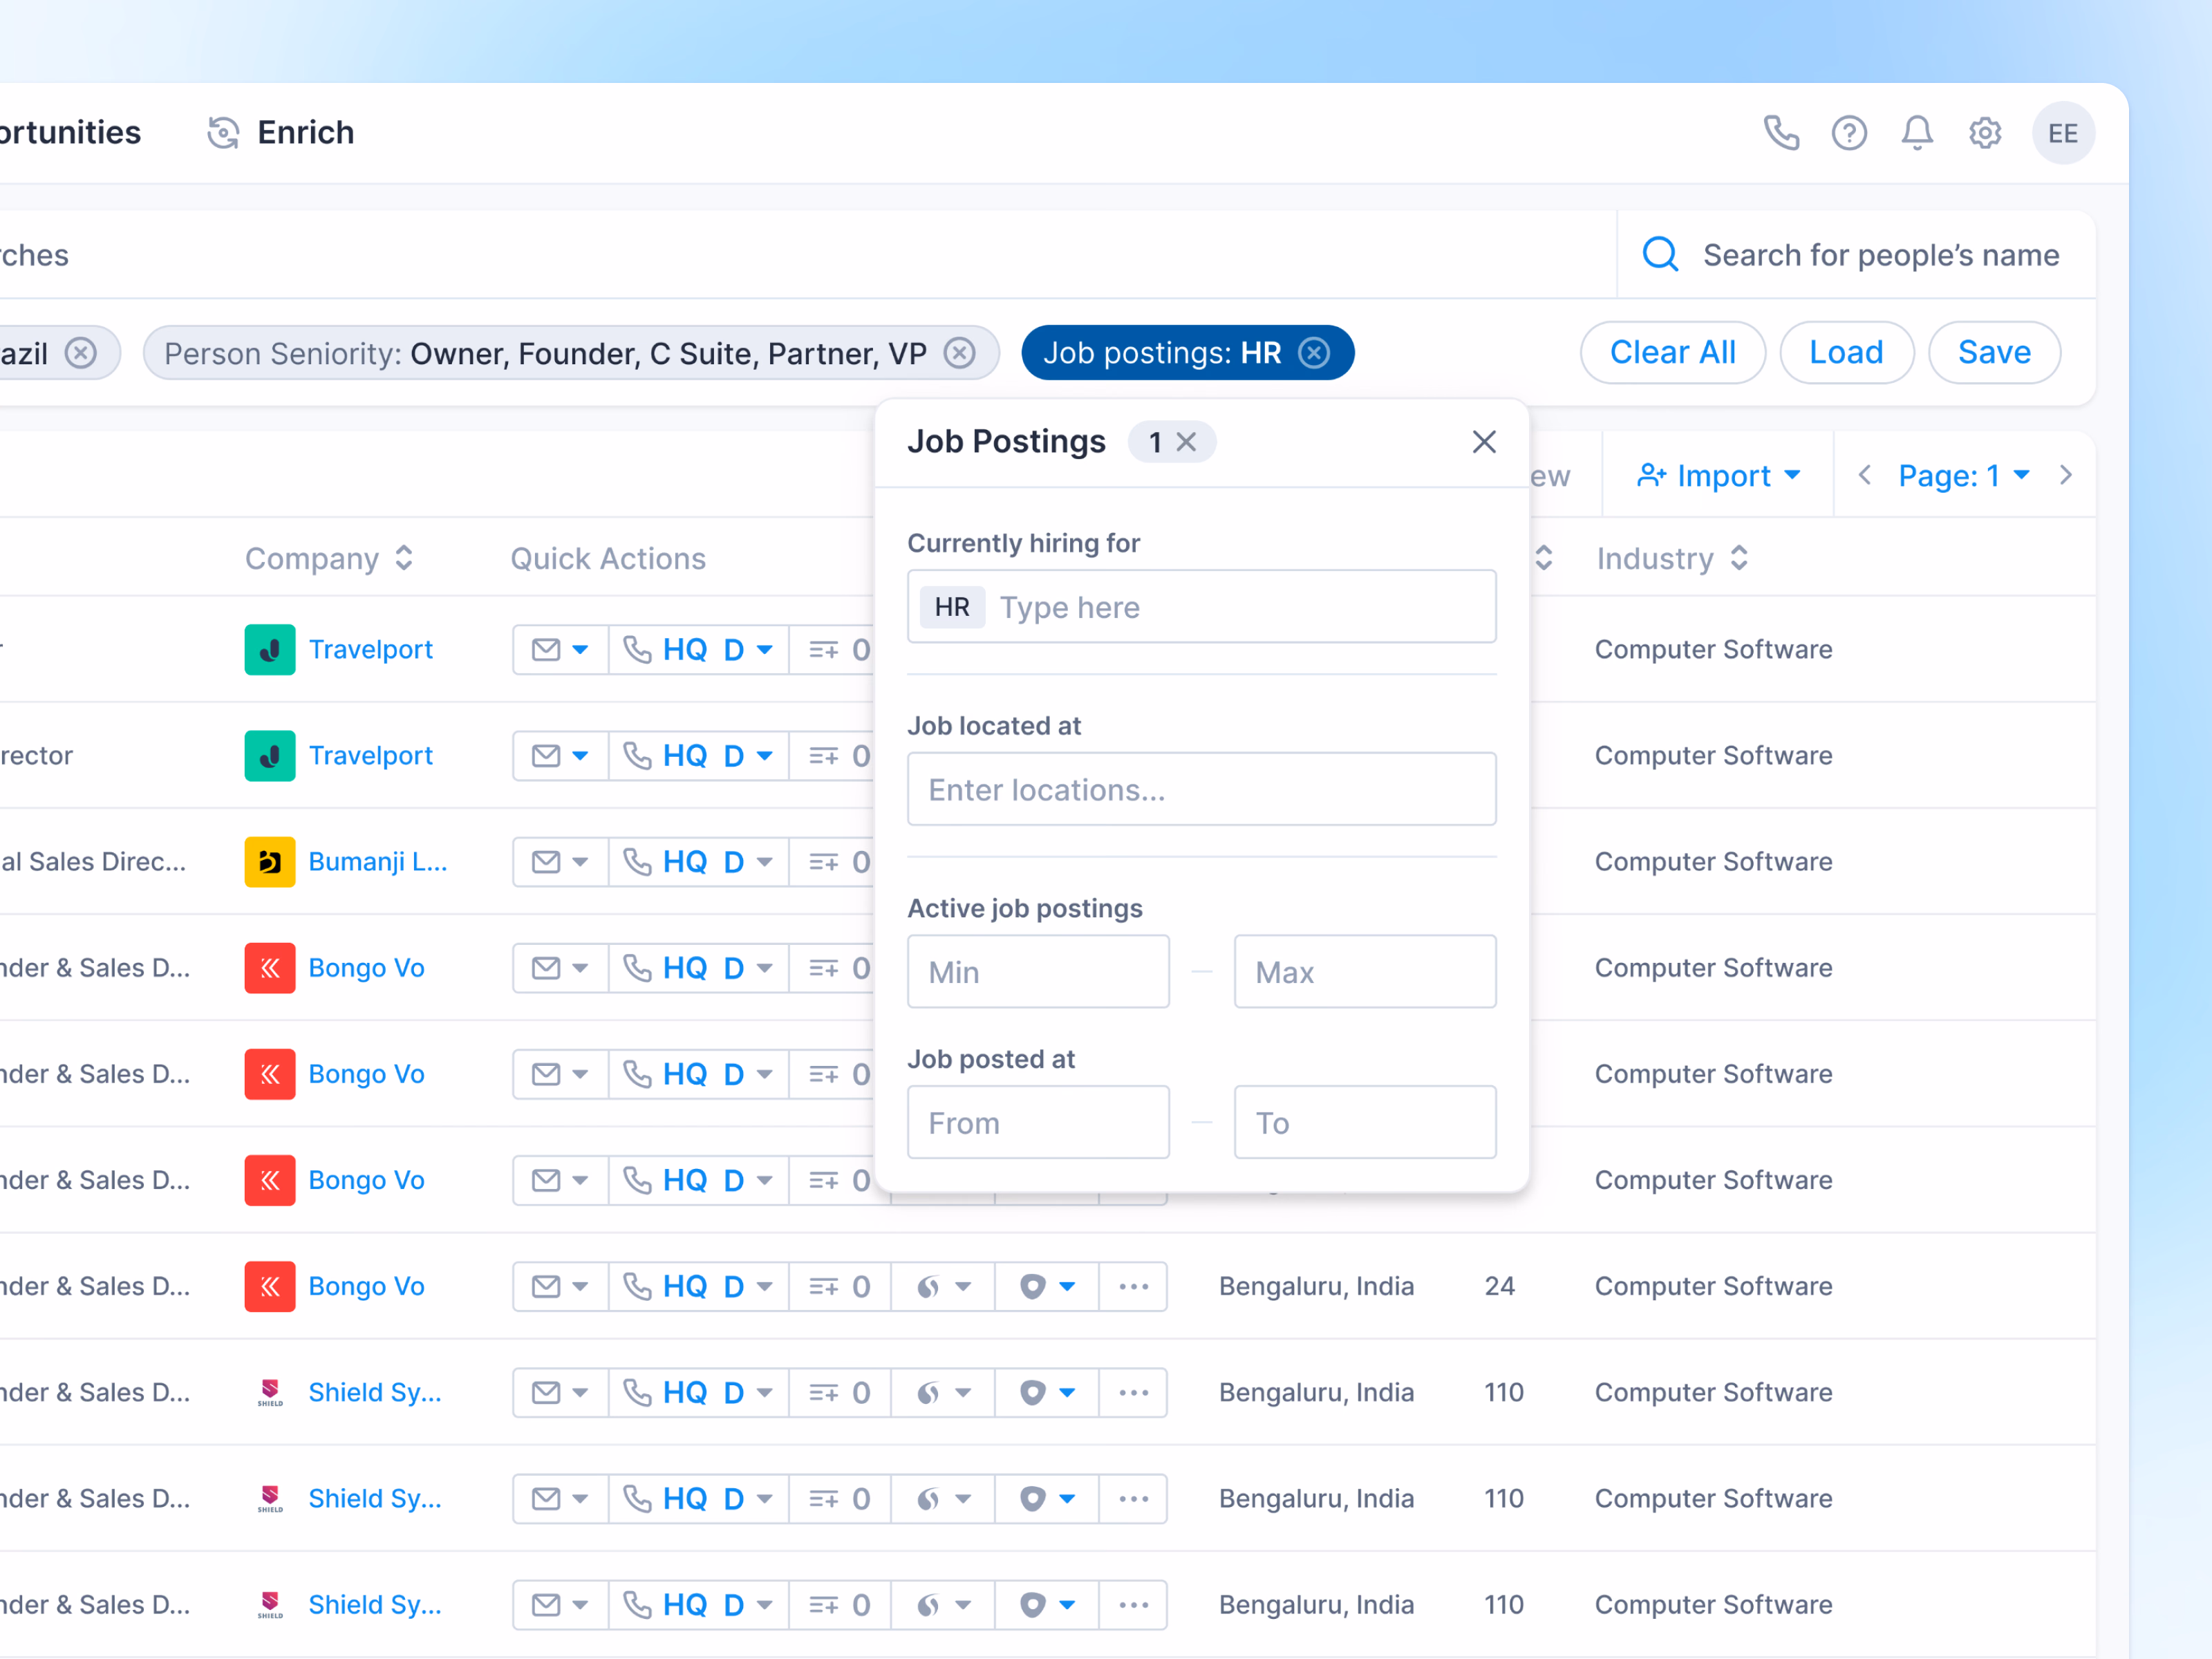Screen dimensions: 2212x1659
Task: Clear the Job Postings count badge
Action: click(x=1186, y=442)
